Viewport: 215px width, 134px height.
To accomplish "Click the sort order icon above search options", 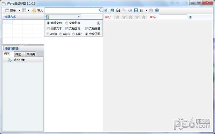I will tap(47, 17).
